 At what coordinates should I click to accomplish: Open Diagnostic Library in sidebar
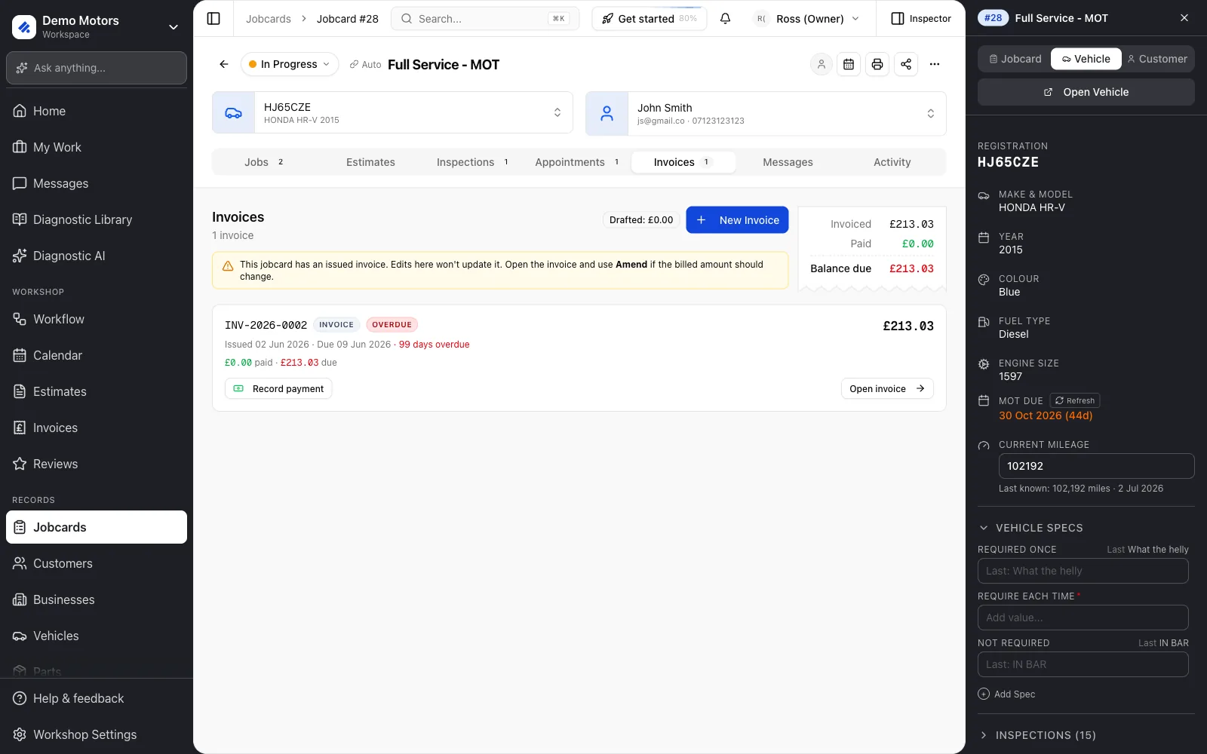(x=97, y=219)
